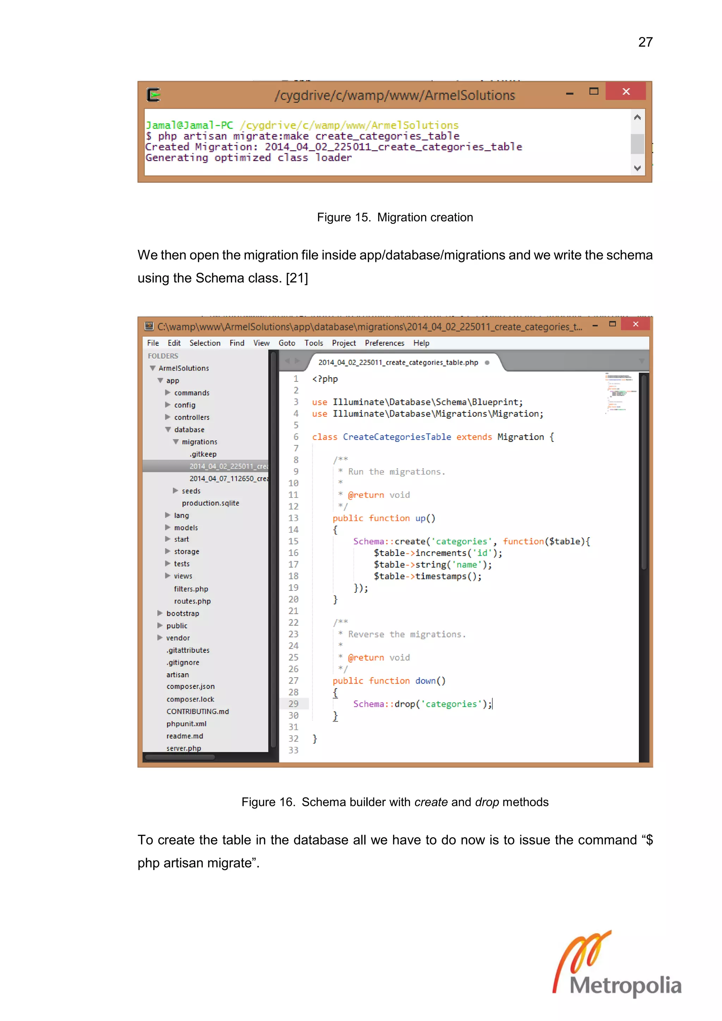
Task: Maximize the Cygwin terminal window
Action: [x=594, y=91]
